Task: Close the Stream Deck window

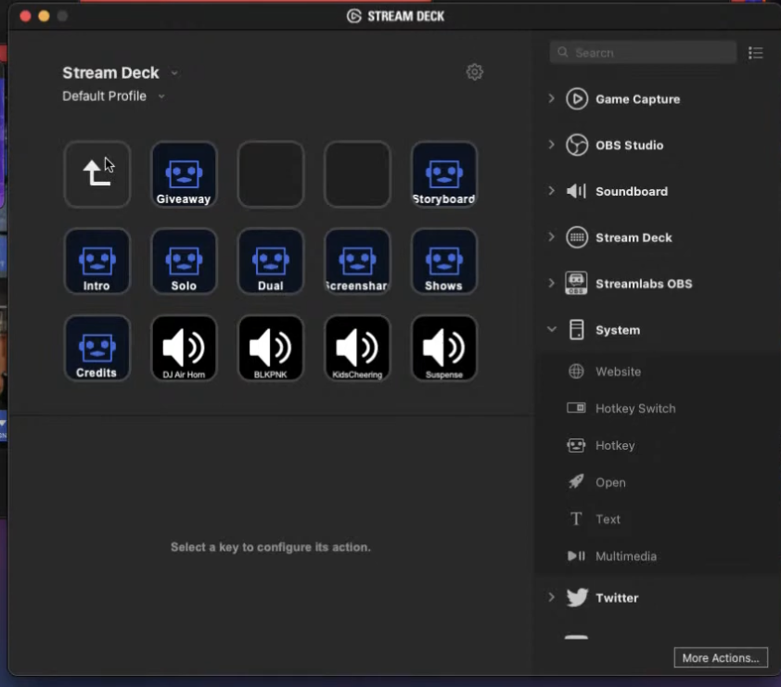Action: click(25, 16)
